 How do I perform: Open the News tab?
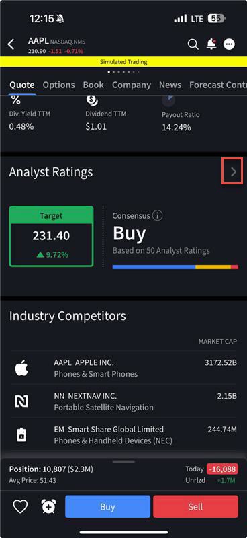tap(170, 85)
